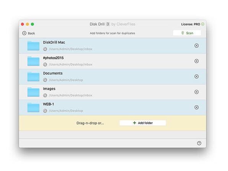Remove the Images folder from list
Image resolution: width=228 pixels, height=171 pixels.
pyautogui.click(x=197, y=92)
